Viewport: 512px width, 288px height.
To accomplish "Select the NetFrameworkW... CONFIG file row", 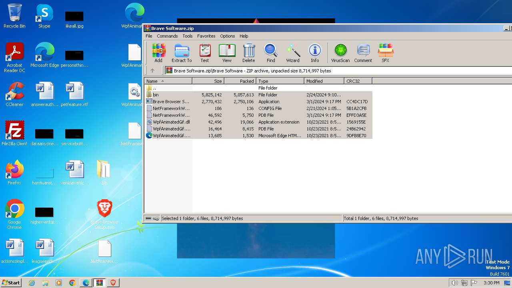I will pos(258,108).
